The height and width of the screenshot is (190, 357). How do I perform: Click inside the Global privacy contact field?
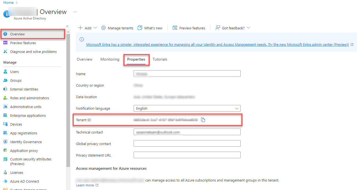coord(187,143)
